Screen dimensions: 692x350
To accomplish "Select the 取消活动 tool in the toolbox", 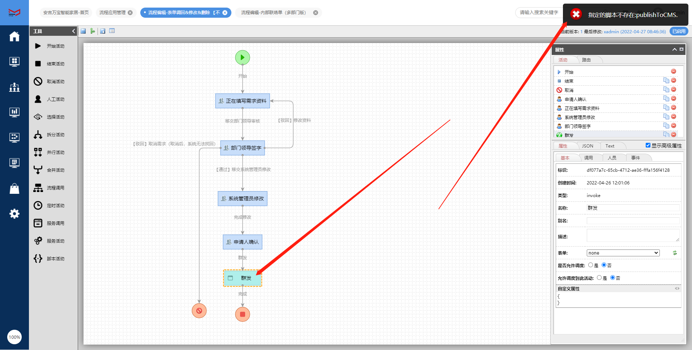I will coord(50,81).
